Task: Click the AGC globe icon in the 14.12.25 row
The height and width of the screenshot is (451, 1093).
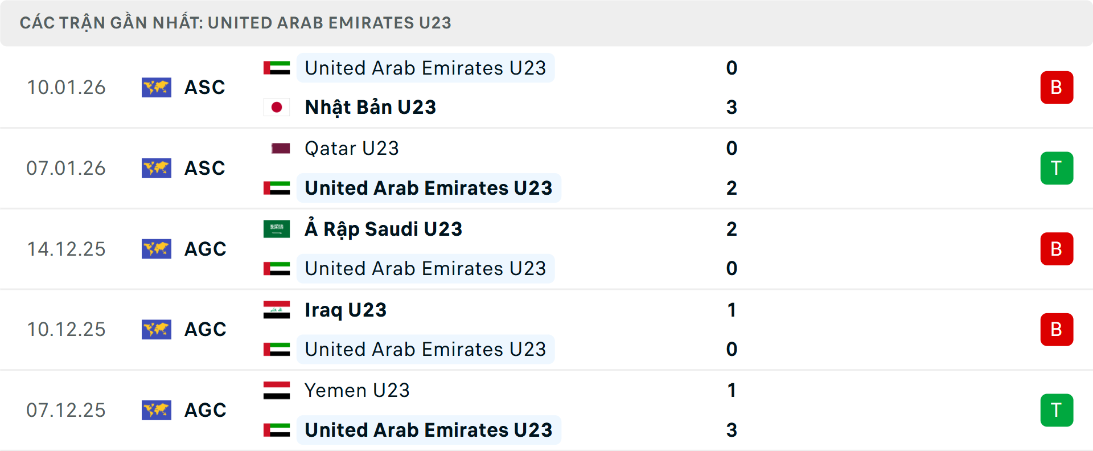Action: 157,249
